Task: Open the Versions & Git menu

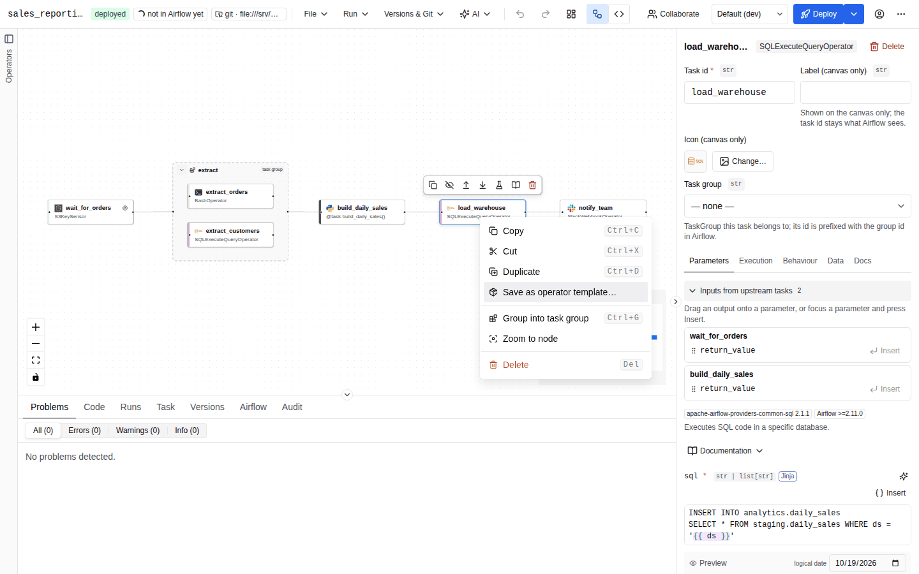Action: tap(414, 14)
